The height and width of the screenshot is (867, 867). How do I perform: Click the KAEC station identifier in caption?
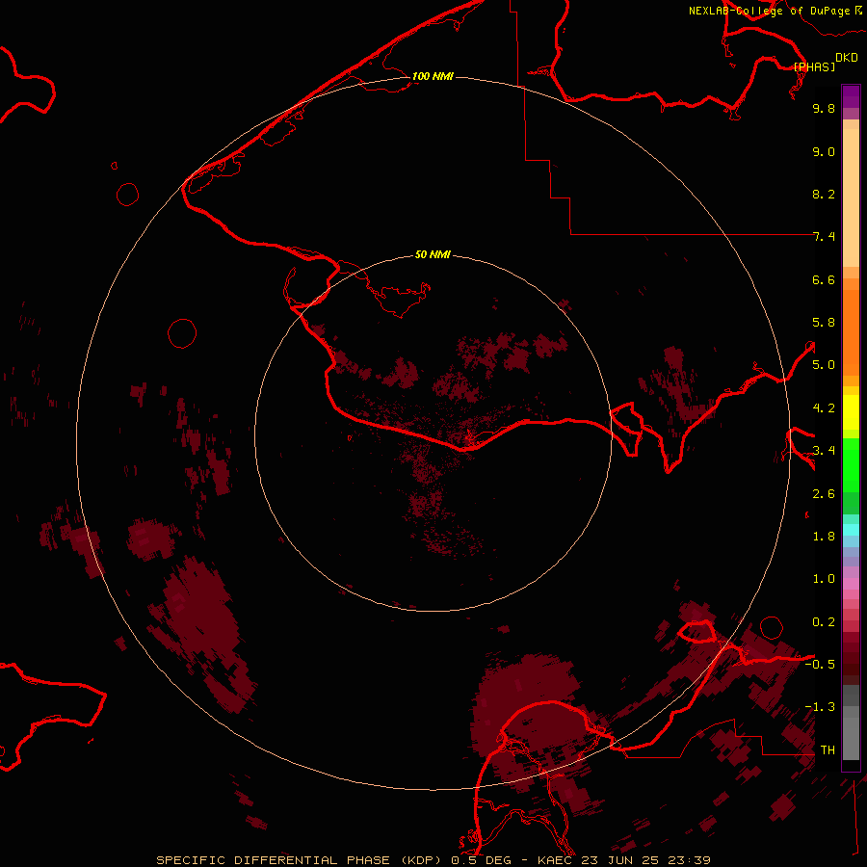(556, 860)
